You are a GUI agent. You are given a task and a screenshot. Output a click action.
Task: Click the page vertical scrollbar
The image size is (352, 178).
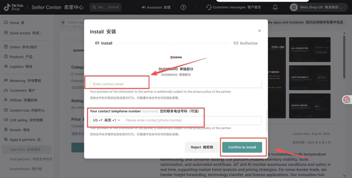coord(344,57)
